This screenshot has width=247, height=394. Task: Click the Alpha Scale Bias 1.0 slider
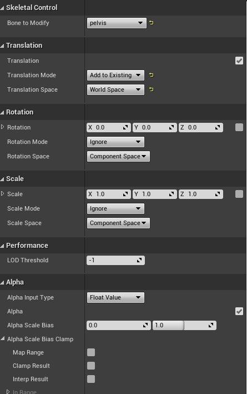(184, 325)
